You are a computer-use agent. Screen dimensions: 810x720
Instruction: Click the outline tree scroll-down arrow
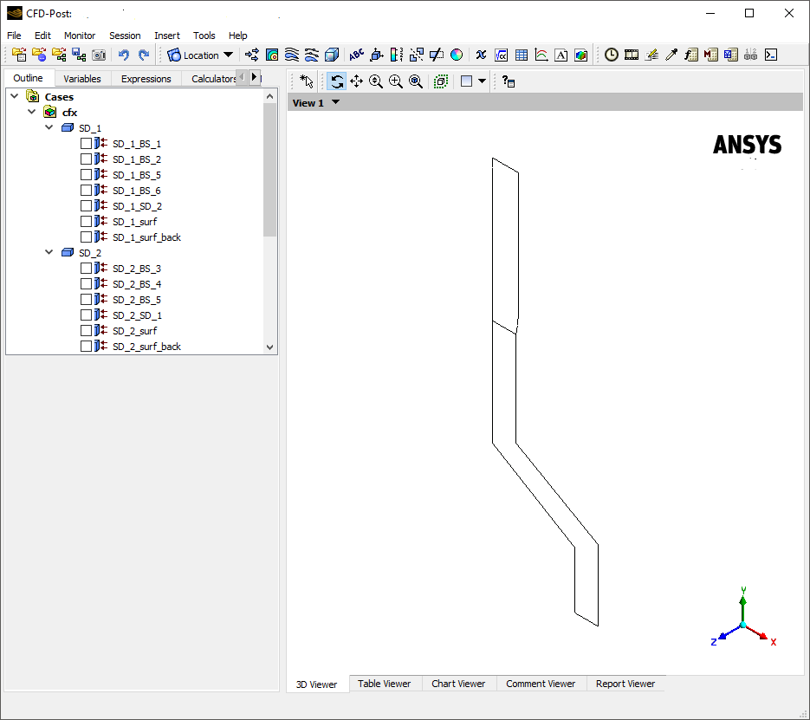pyautogui.click(x=269, y=347)
